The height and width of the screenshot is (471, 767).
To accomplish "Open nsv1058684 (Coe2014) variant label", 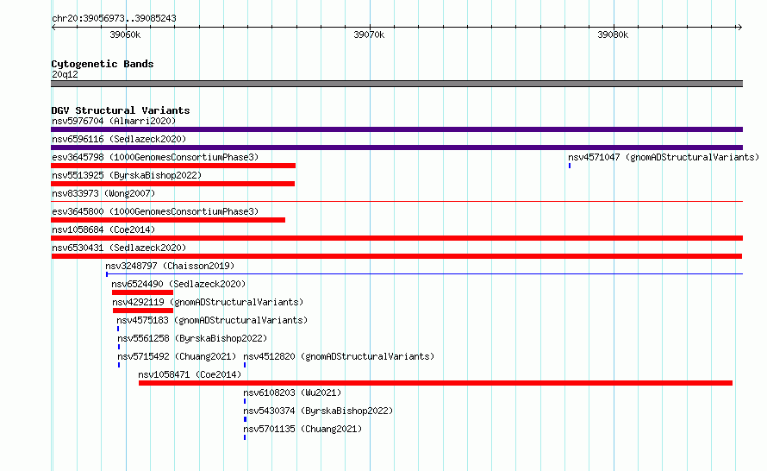I will (103, 229).
